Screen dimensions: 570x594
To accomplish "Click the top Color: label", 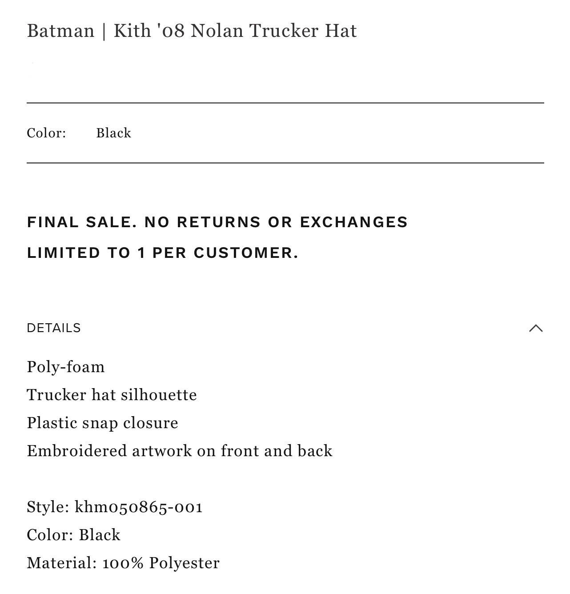I will click(46, 133).
